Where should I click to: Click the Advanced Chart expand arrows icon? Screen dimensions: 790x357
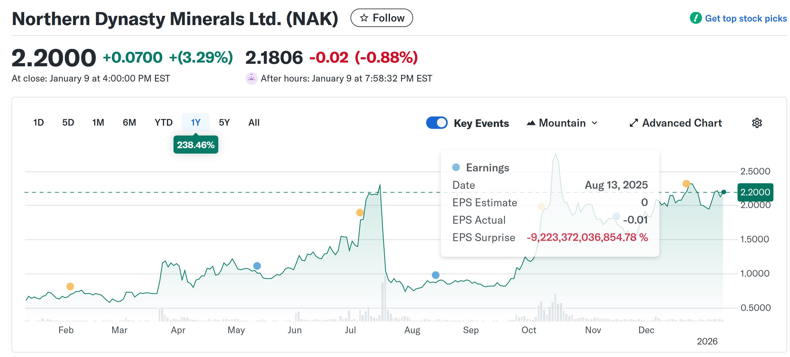click(633, 123)
